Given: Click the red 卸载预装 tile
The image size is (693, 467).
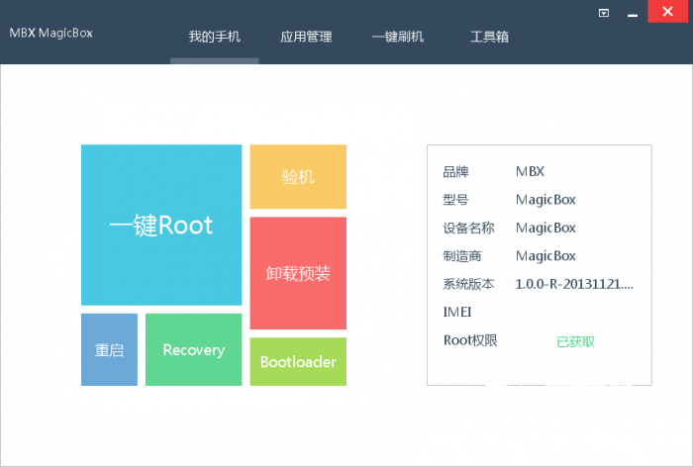Looking at the screenshot, I should [298, 273].
